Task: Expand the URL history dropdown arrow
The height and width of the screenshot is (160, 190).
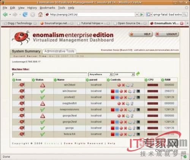Action: (x=137, y=14)
